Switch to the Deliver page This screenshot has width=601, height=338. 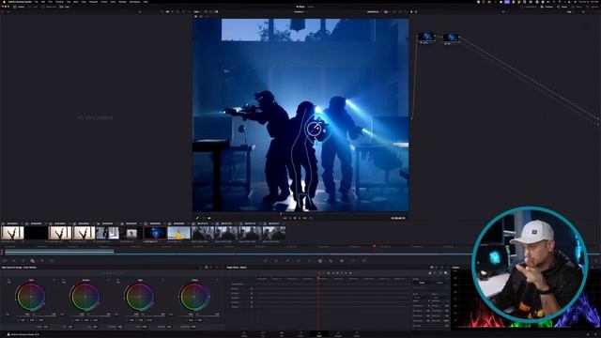coord(357,334)
